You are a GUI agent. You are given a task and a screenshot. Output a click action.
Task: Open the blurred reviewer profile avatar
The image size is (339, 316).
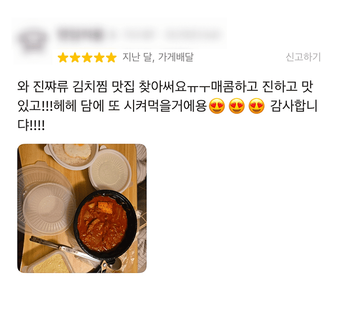point(32,41)
